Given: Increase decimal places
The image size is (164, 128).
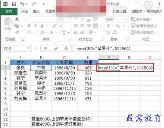Looking at the screenshot, I should pos(108,32).
